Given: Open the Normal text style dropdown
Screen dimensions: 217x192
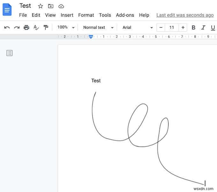Looking at the screenshot, I should pyautogui.click(x=98, y=27).
